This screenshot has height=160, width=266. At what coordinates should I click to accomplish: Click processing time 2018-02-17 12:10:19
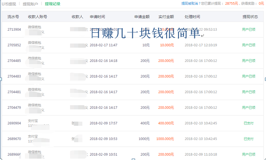pyautogui.click(x=201, y=45)
